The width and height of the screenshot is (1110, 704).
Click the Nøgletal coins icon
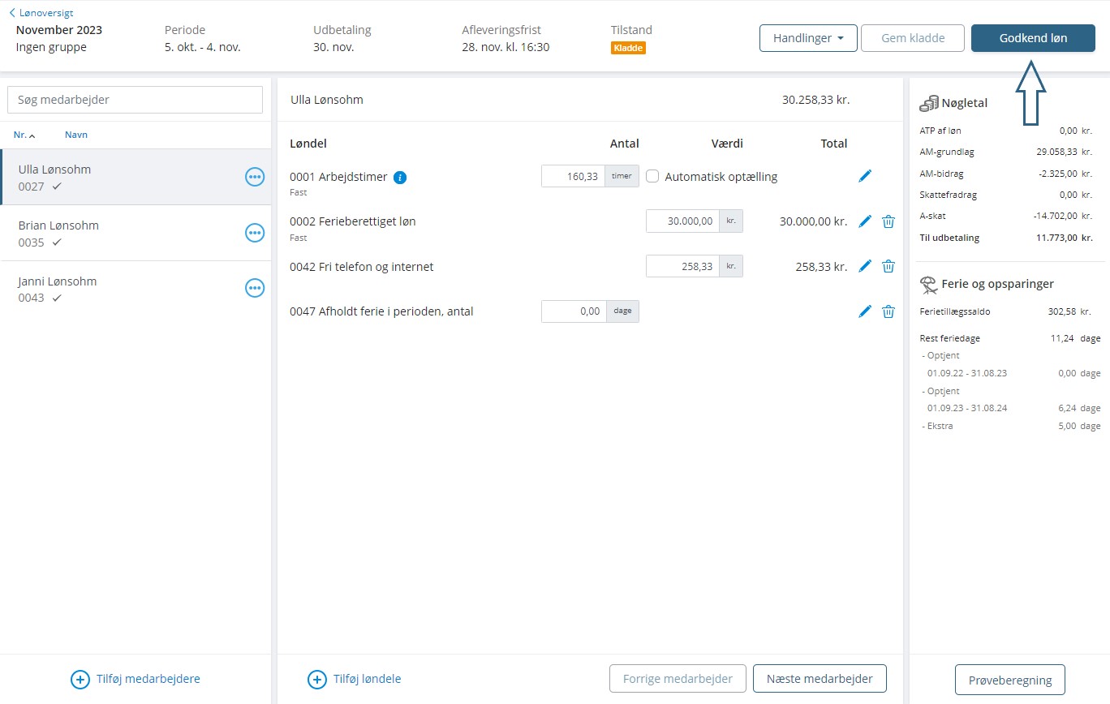click(x=928, y=103)
